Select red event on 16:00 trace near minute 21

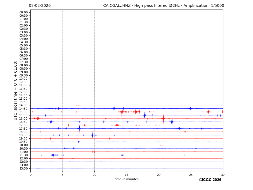pos(163,118)
